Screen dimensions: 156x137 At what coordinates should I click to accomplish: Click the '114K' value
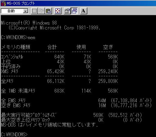tap(86, 91)
